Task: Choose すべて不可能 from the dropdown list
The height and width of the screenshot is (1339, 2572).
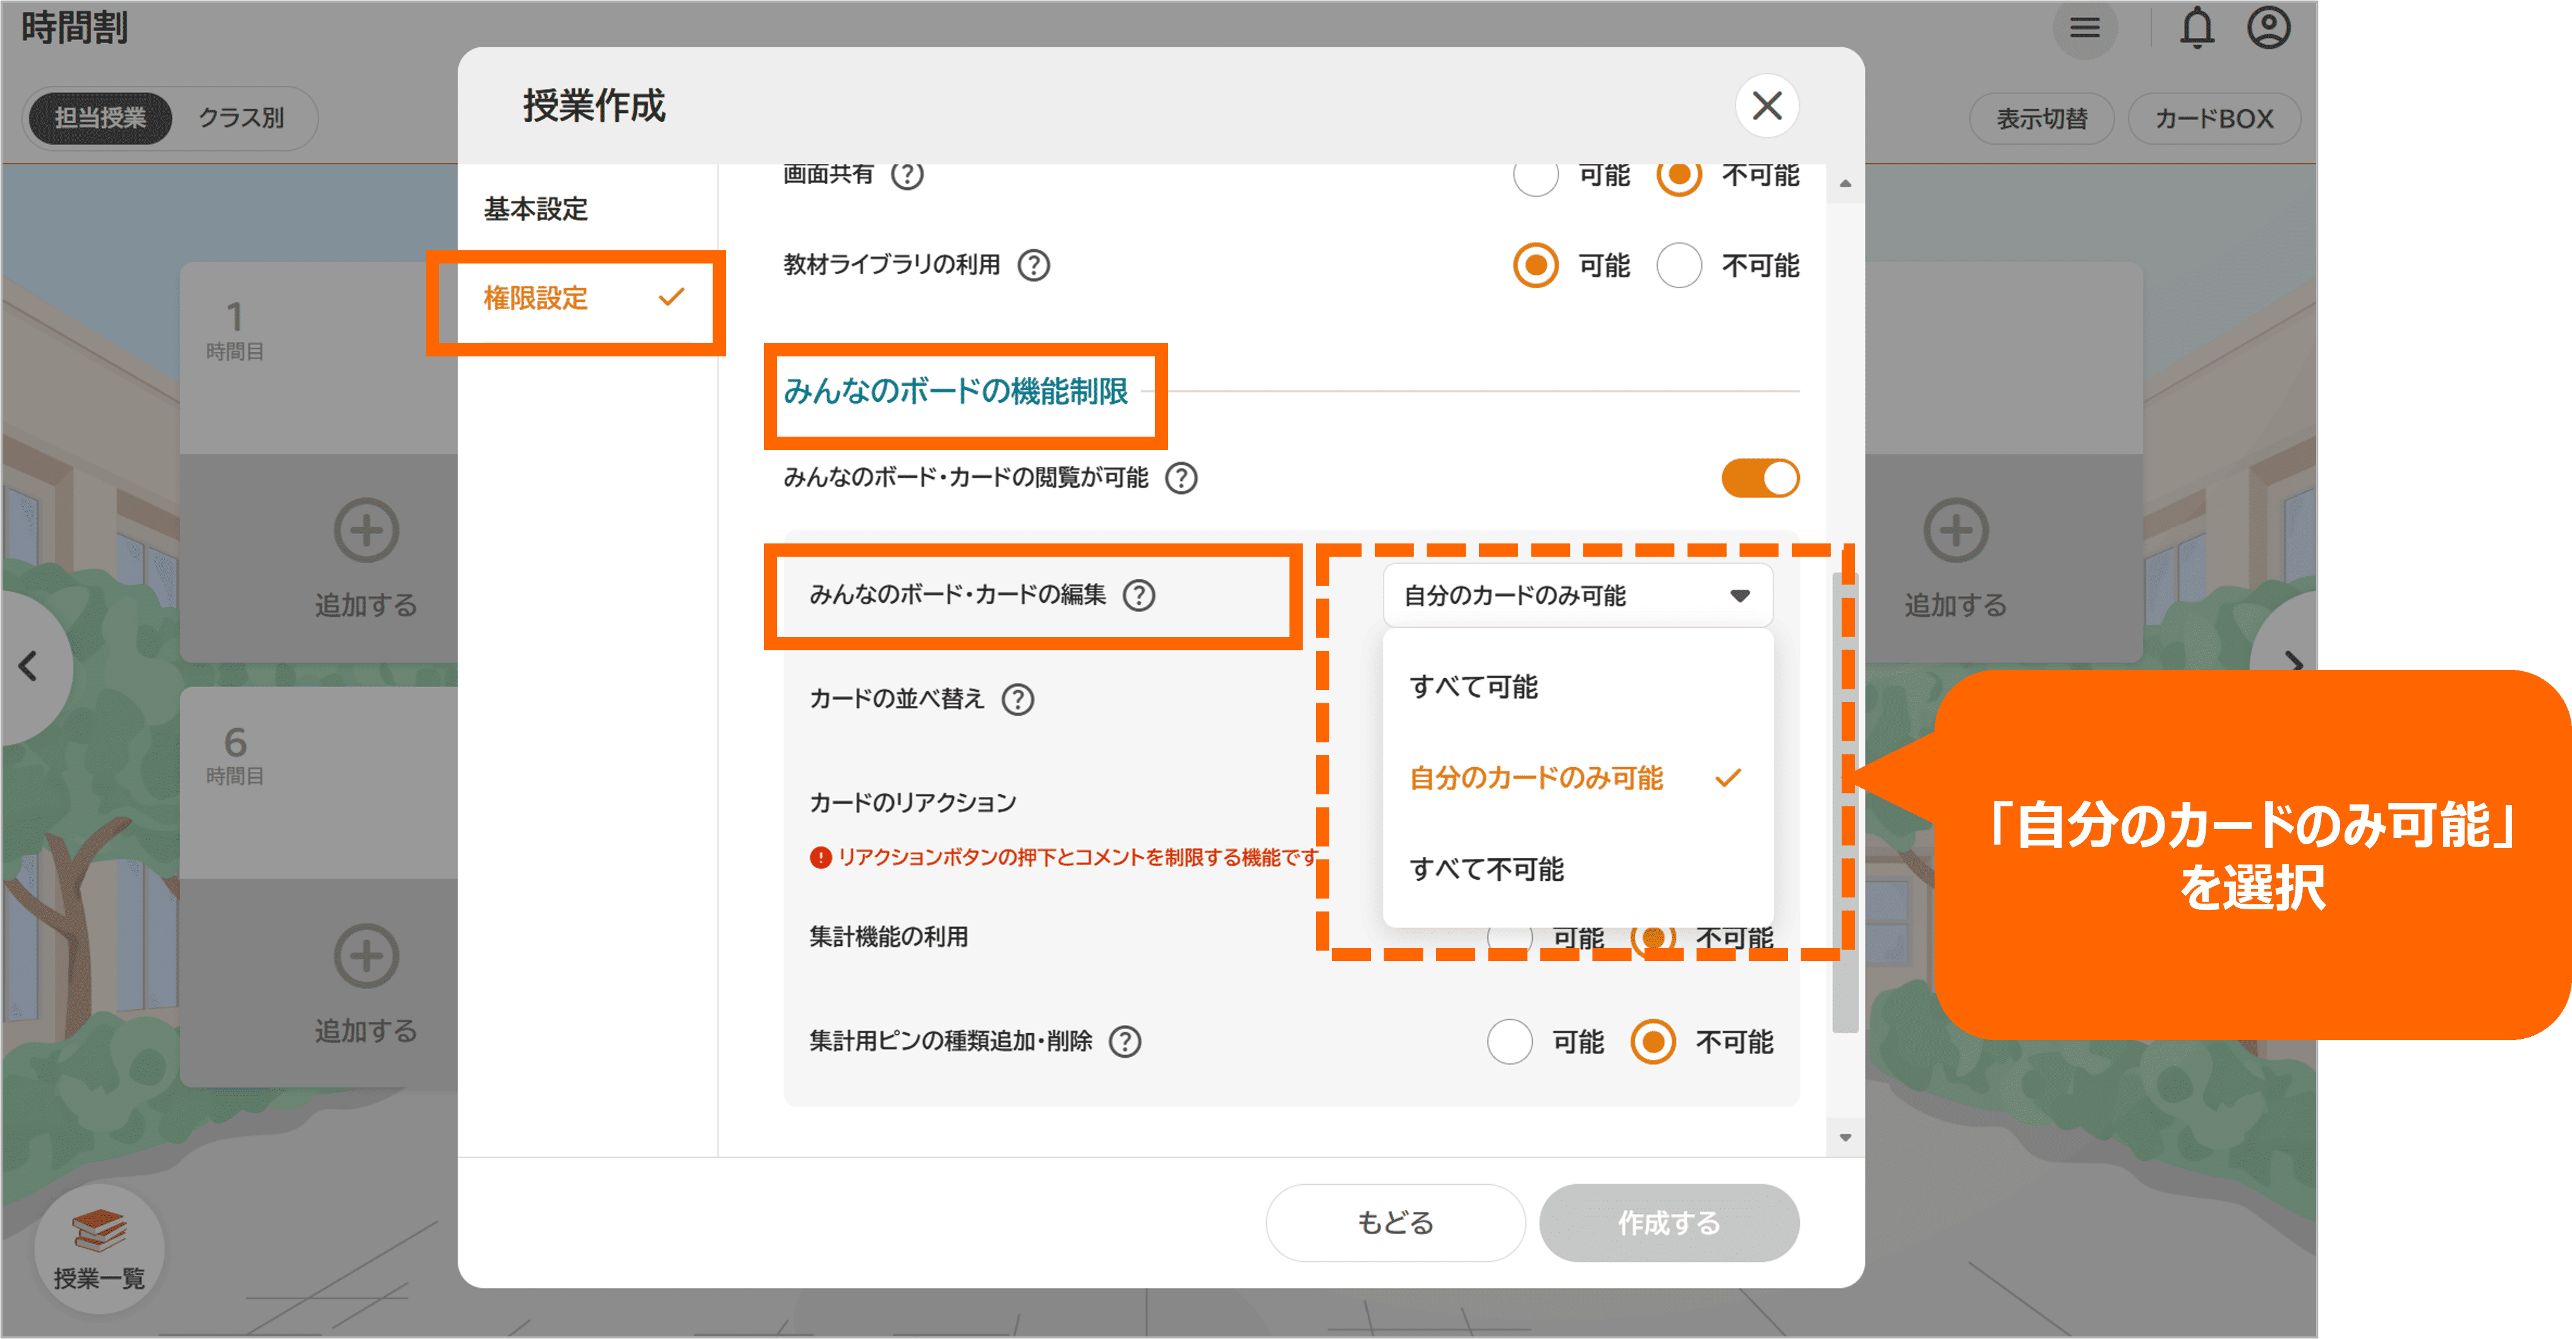Action: point(1487,869)
